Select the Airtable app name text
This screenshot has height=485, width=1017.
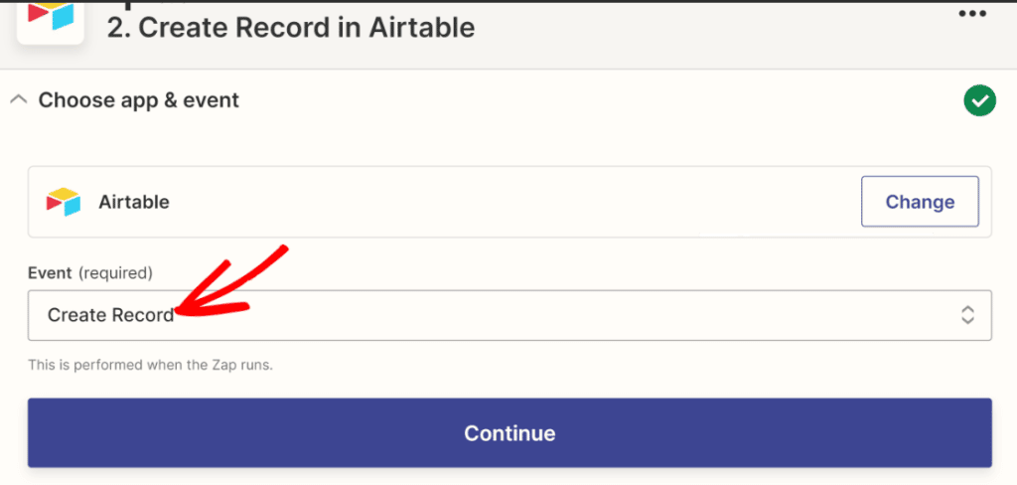pyautogui.click(x=134, y=202)
